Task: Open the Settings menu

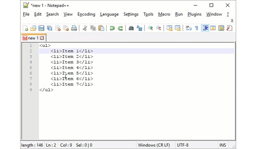Action: (x=131, y=14)
